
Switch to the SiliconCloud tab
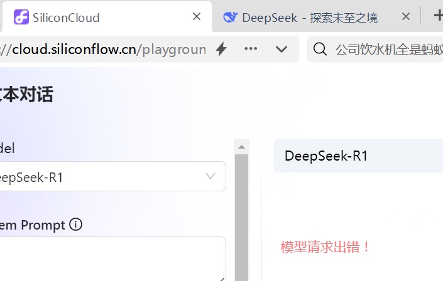(107, 17)
